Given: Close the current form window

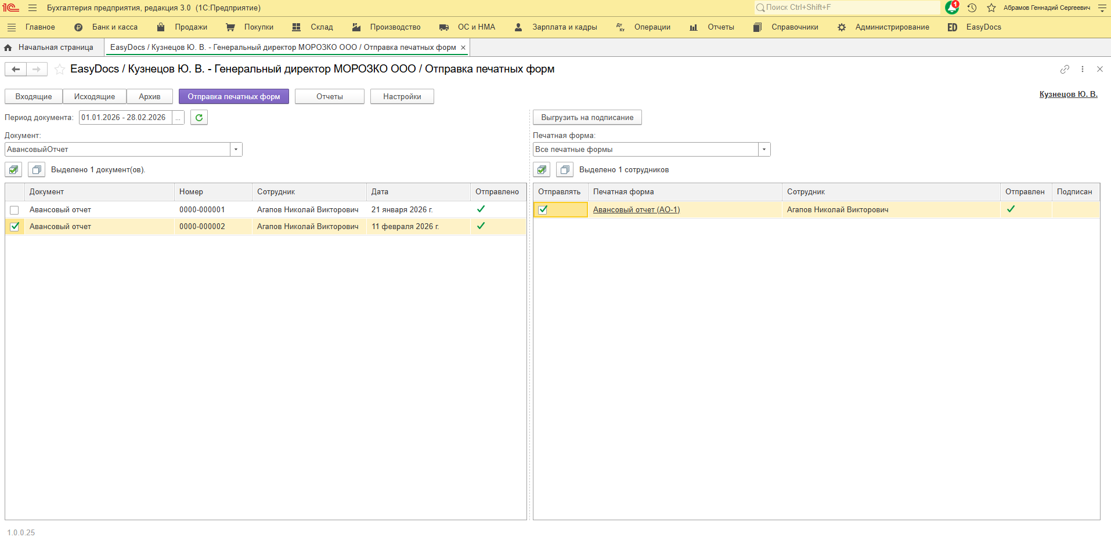Looking at the screenshot, I should coord(1100,69).
